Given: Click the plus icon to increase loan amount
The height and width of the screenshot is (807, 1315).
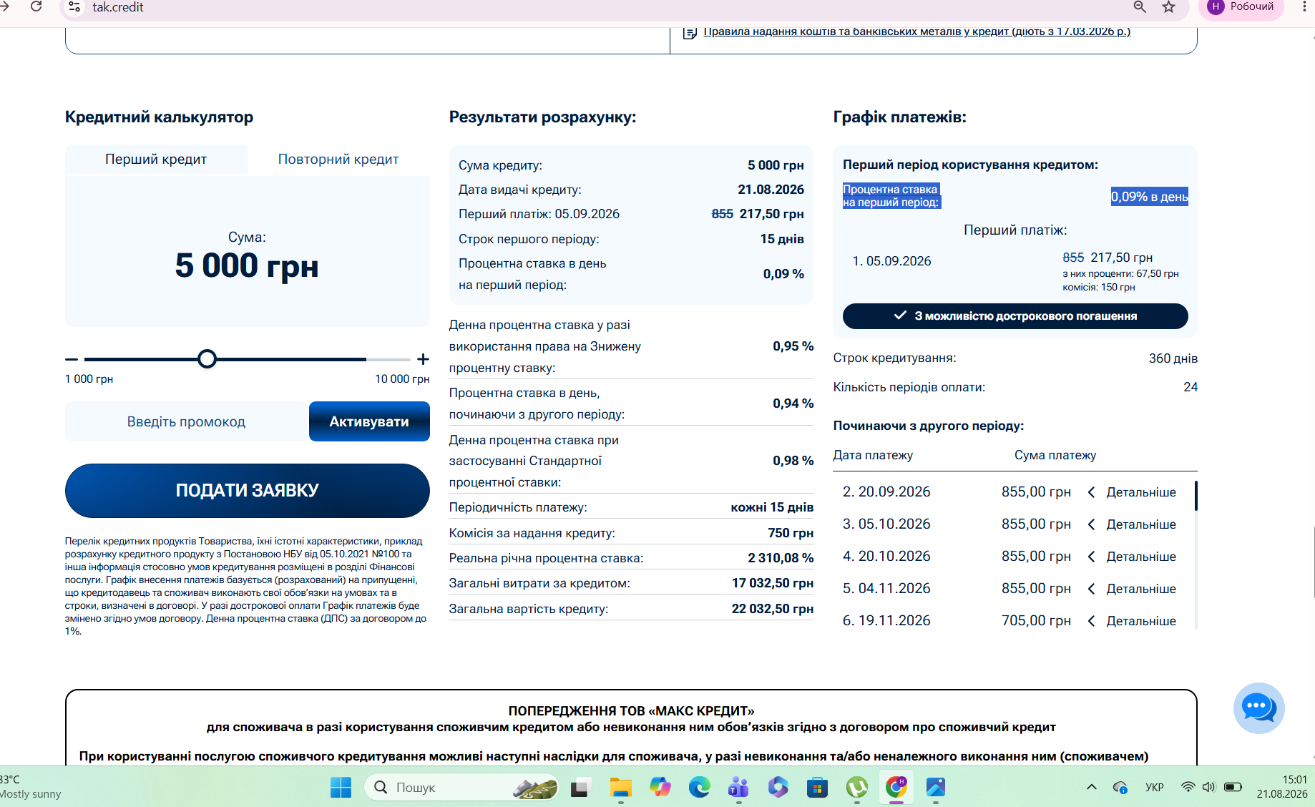Looking at the screenshot, I should 423,359.
